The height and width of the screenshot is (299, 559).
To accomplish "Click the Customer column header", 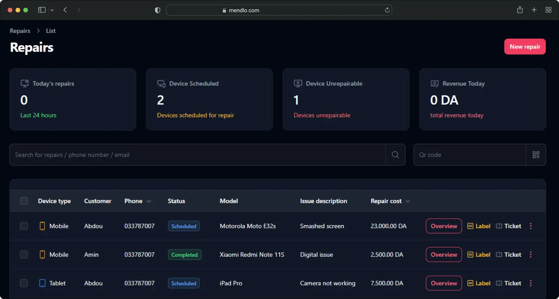I will pos(98,201).
